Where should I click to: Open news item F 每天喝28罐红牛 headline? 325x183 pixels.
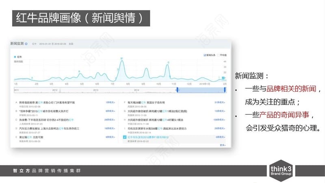[146, 102]
